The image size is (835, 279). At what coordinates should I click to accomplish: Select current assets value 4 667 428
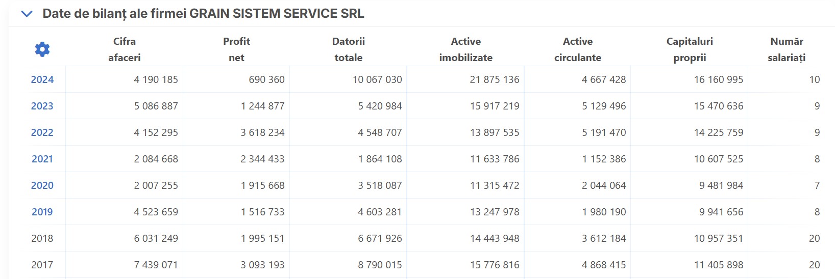pos(604,79)
